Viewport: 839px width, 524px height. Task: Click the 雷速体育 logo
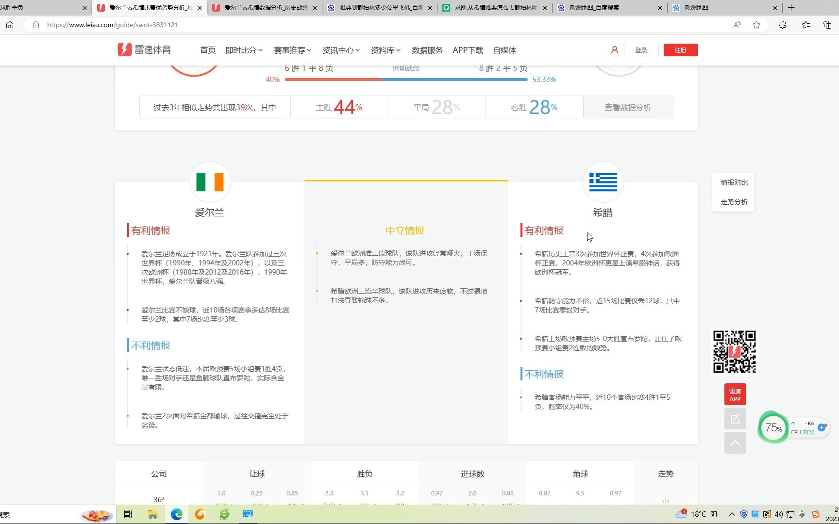click(144, 49)
